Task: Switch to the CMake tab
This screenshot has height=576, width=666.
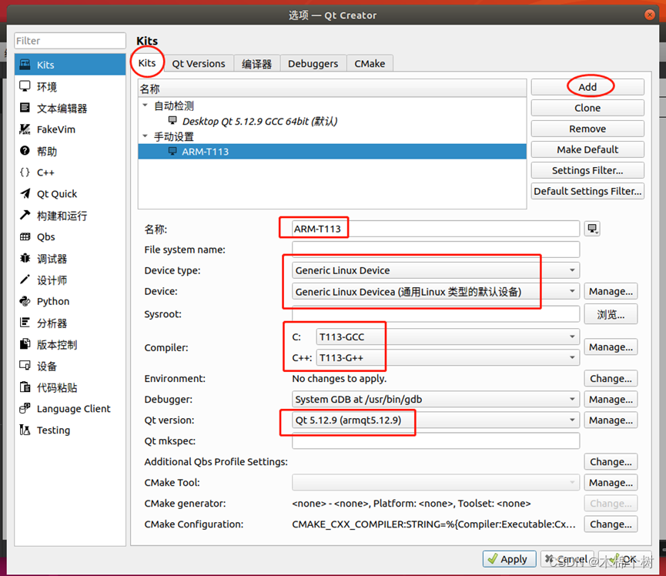Action: click(x=370, y=63)
